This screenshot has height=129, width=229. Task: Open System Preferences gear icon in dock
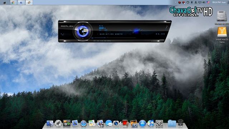pyautogui.click(x=159, y=123)
